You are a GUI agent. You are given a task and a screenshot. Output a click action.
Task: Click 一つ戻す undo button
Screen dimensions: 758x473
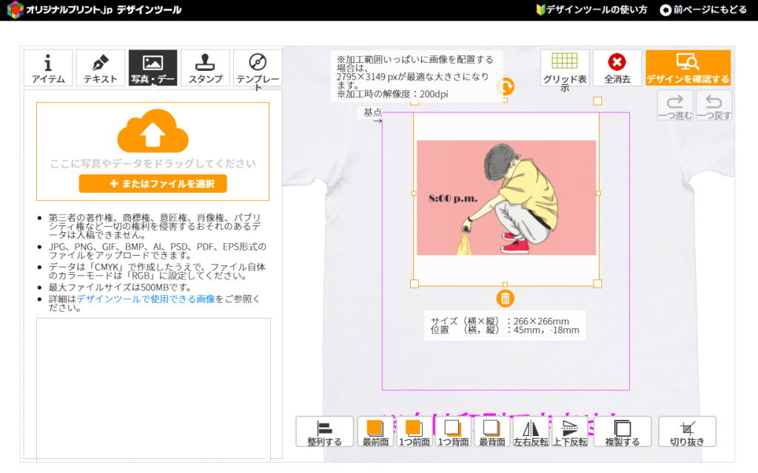tap(714, 105)
